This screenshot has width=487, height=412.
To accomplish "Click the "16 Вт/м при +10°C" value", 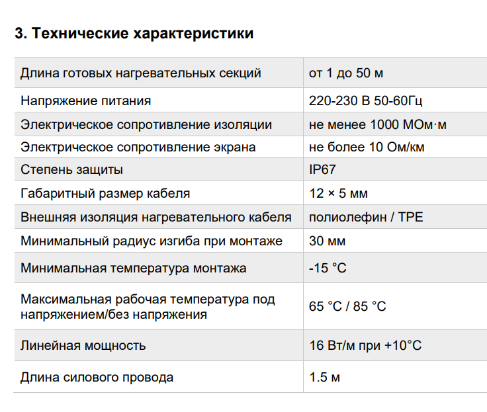I will coord(365,346).
